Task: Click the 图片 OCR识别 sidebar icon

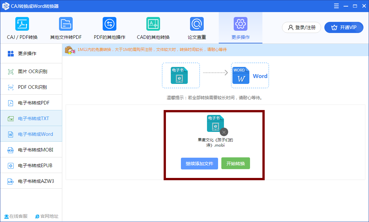Action: pyautogui.click(x=10, y=71)
